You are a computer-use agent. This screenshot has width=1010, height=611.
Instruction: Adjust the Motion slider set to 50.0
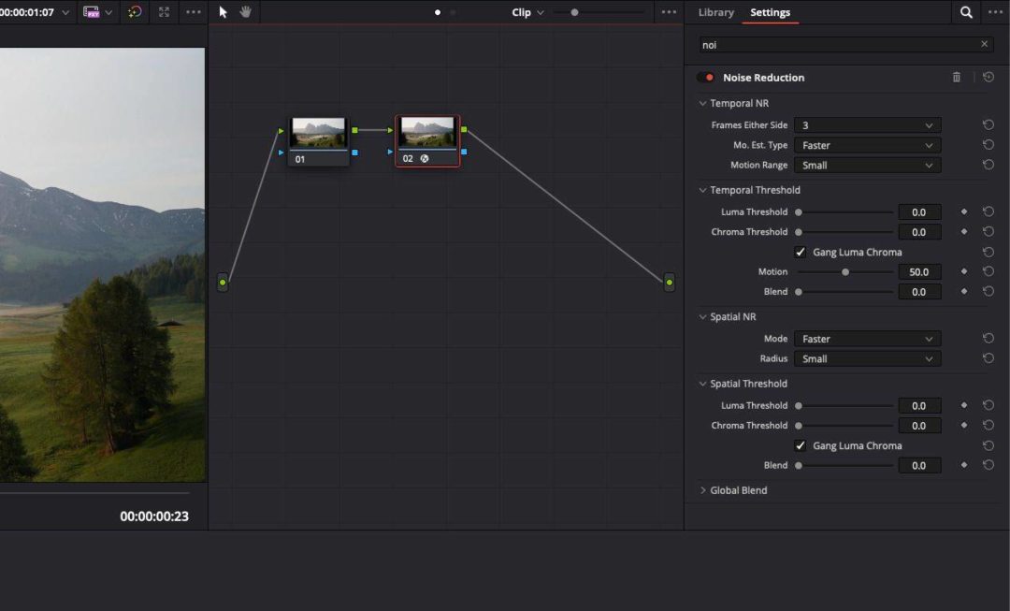coord(844,271)
